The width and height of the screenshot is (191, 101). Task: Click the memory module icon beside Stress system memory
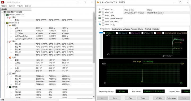pos(100,18)
